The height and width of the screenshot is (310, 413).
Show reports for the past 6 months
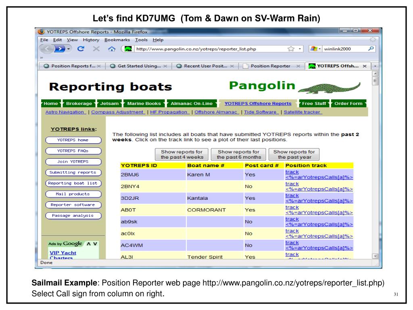pyautogui.click(x=238, y=155)
